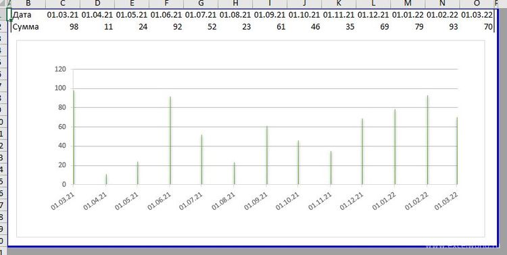
Task: Select column F header
Action: (166, 3)
